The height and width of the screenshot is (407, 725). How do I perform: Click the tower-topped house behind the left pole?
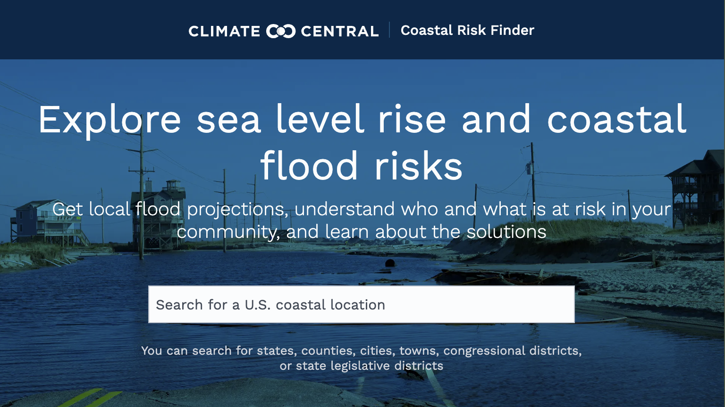click(159, 214)
